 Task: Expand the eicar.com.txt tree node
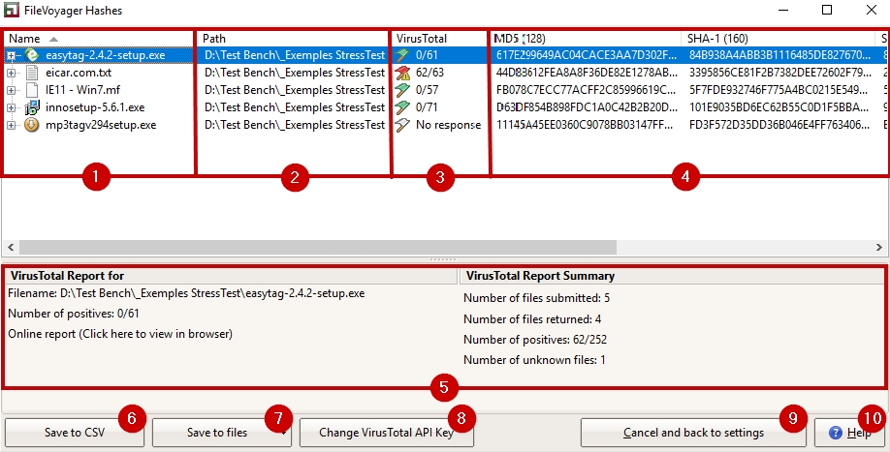pos(12,74)
